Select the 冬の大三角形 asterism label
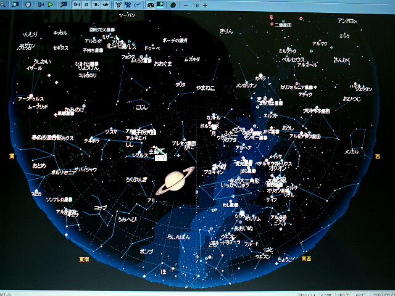 pyautogui.click(x=244, y=181)
